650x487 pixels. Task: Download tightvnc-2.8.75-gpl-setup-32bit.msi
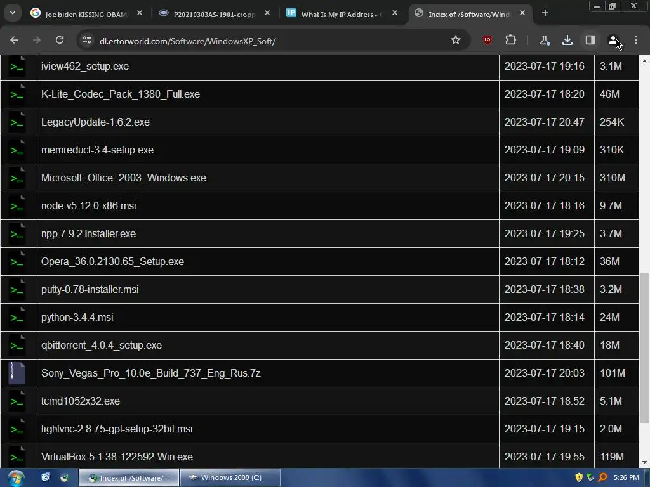point(117,429)
